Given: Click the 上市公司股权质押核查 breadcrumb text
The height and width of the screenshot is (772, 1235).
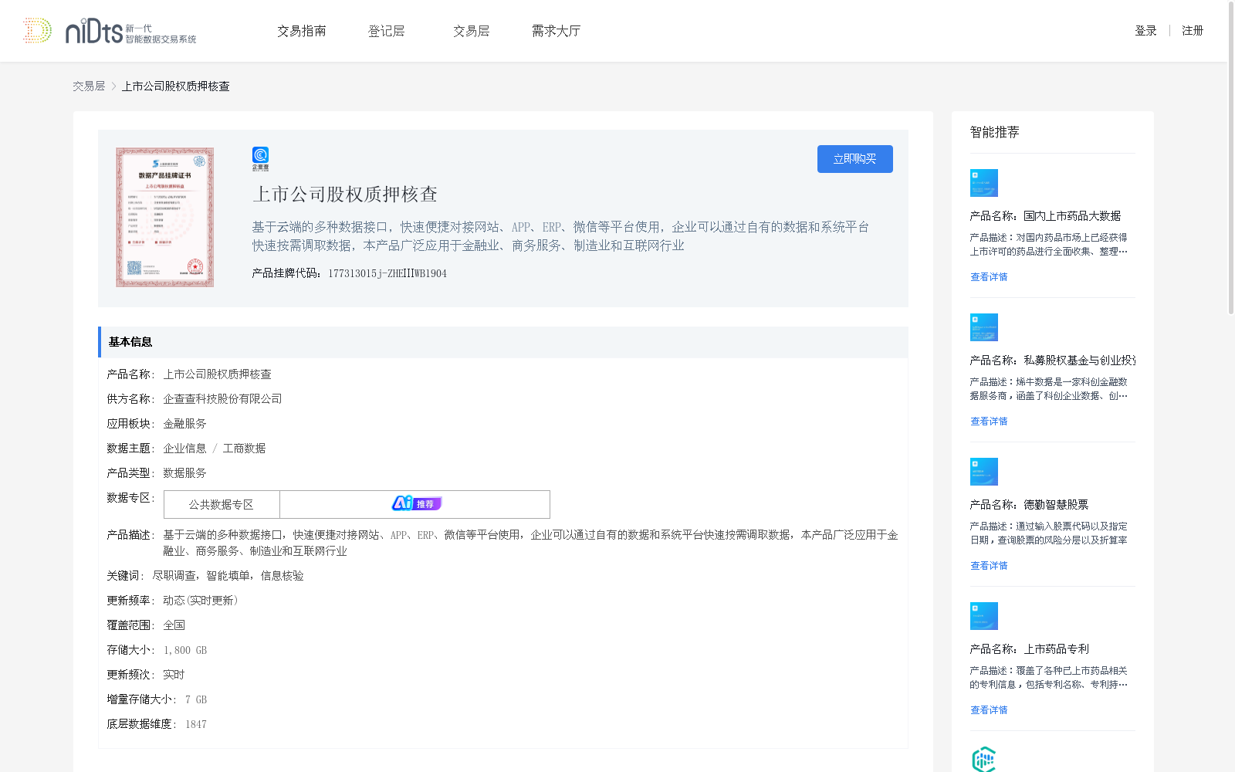Looking at the screenshot, I should (176, 86).
